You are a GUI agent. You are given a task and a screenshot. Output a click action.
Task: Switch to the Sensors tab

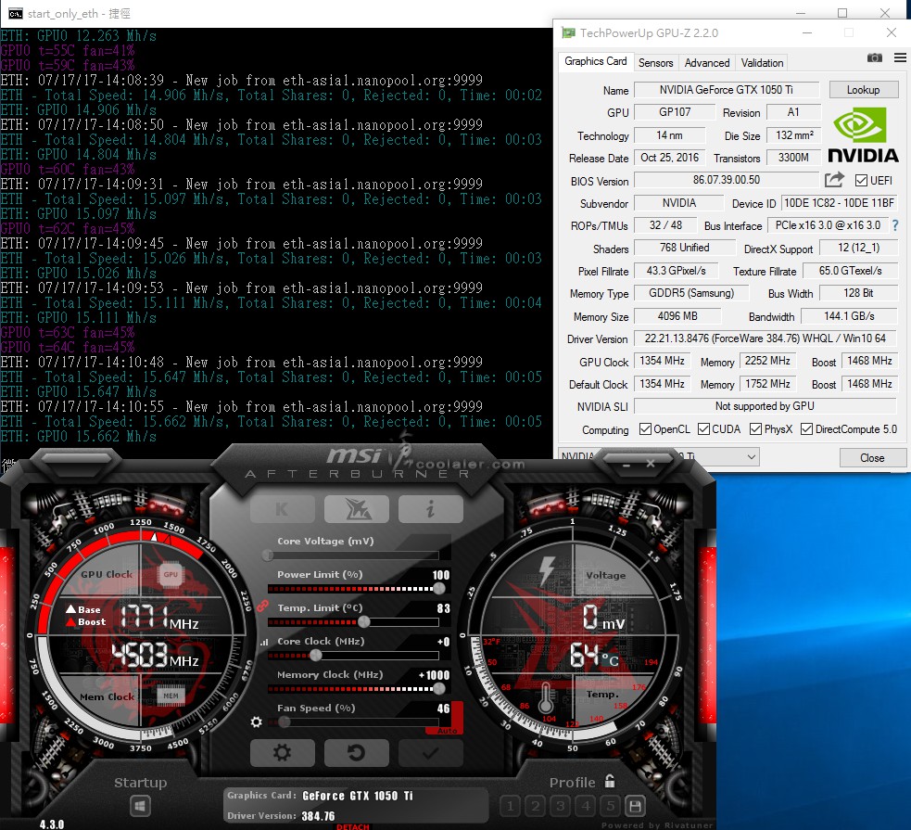(655, 63)
